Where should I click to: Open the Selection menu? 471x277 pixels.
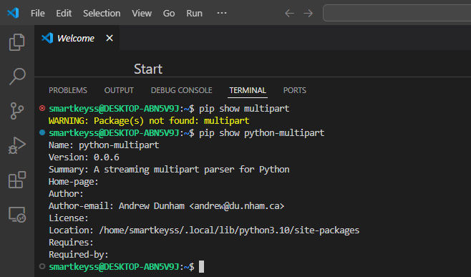102,13
